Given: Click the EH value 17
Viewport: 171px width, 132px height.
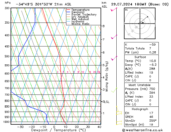Looking at the screenshot, I should pyautogui.click(x=151, y=113).
